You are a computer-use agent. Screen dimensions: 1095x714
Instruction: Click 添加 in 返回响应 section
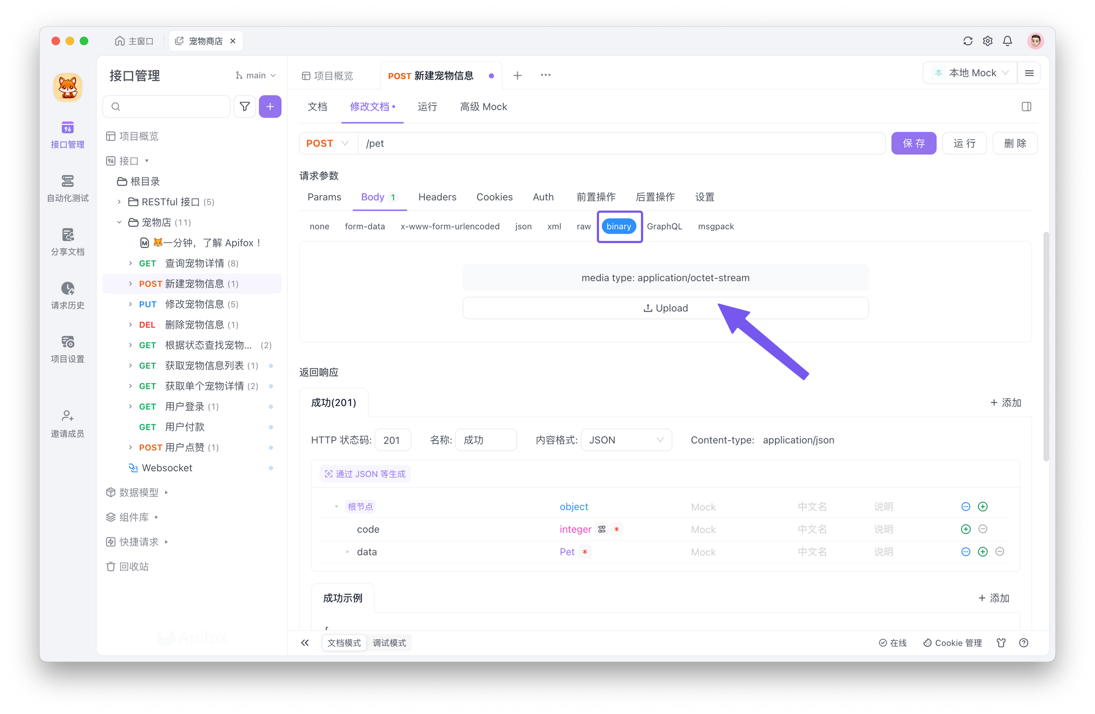pos(1005,403)
